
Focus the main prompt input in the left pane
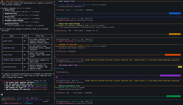27,95
